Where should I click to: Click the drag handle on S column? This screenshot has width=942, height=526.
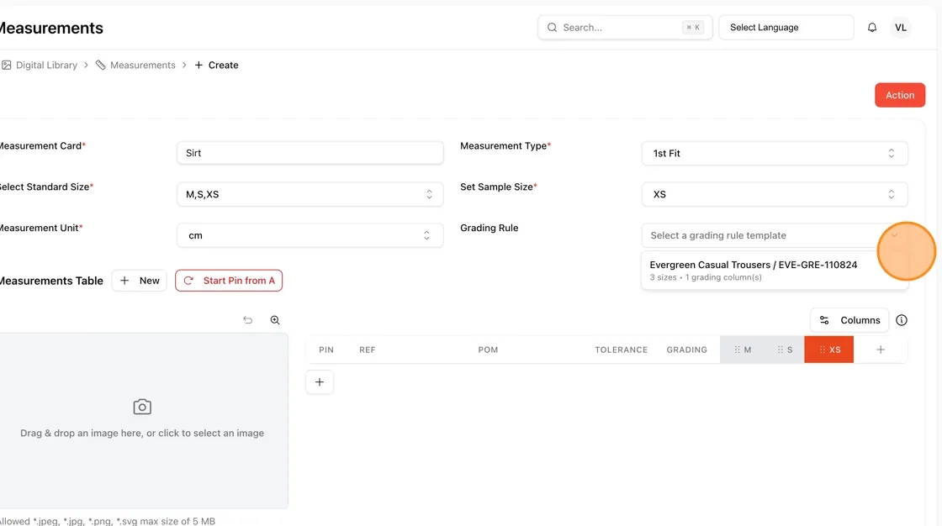pyautogui.click(x=780, y=350)
